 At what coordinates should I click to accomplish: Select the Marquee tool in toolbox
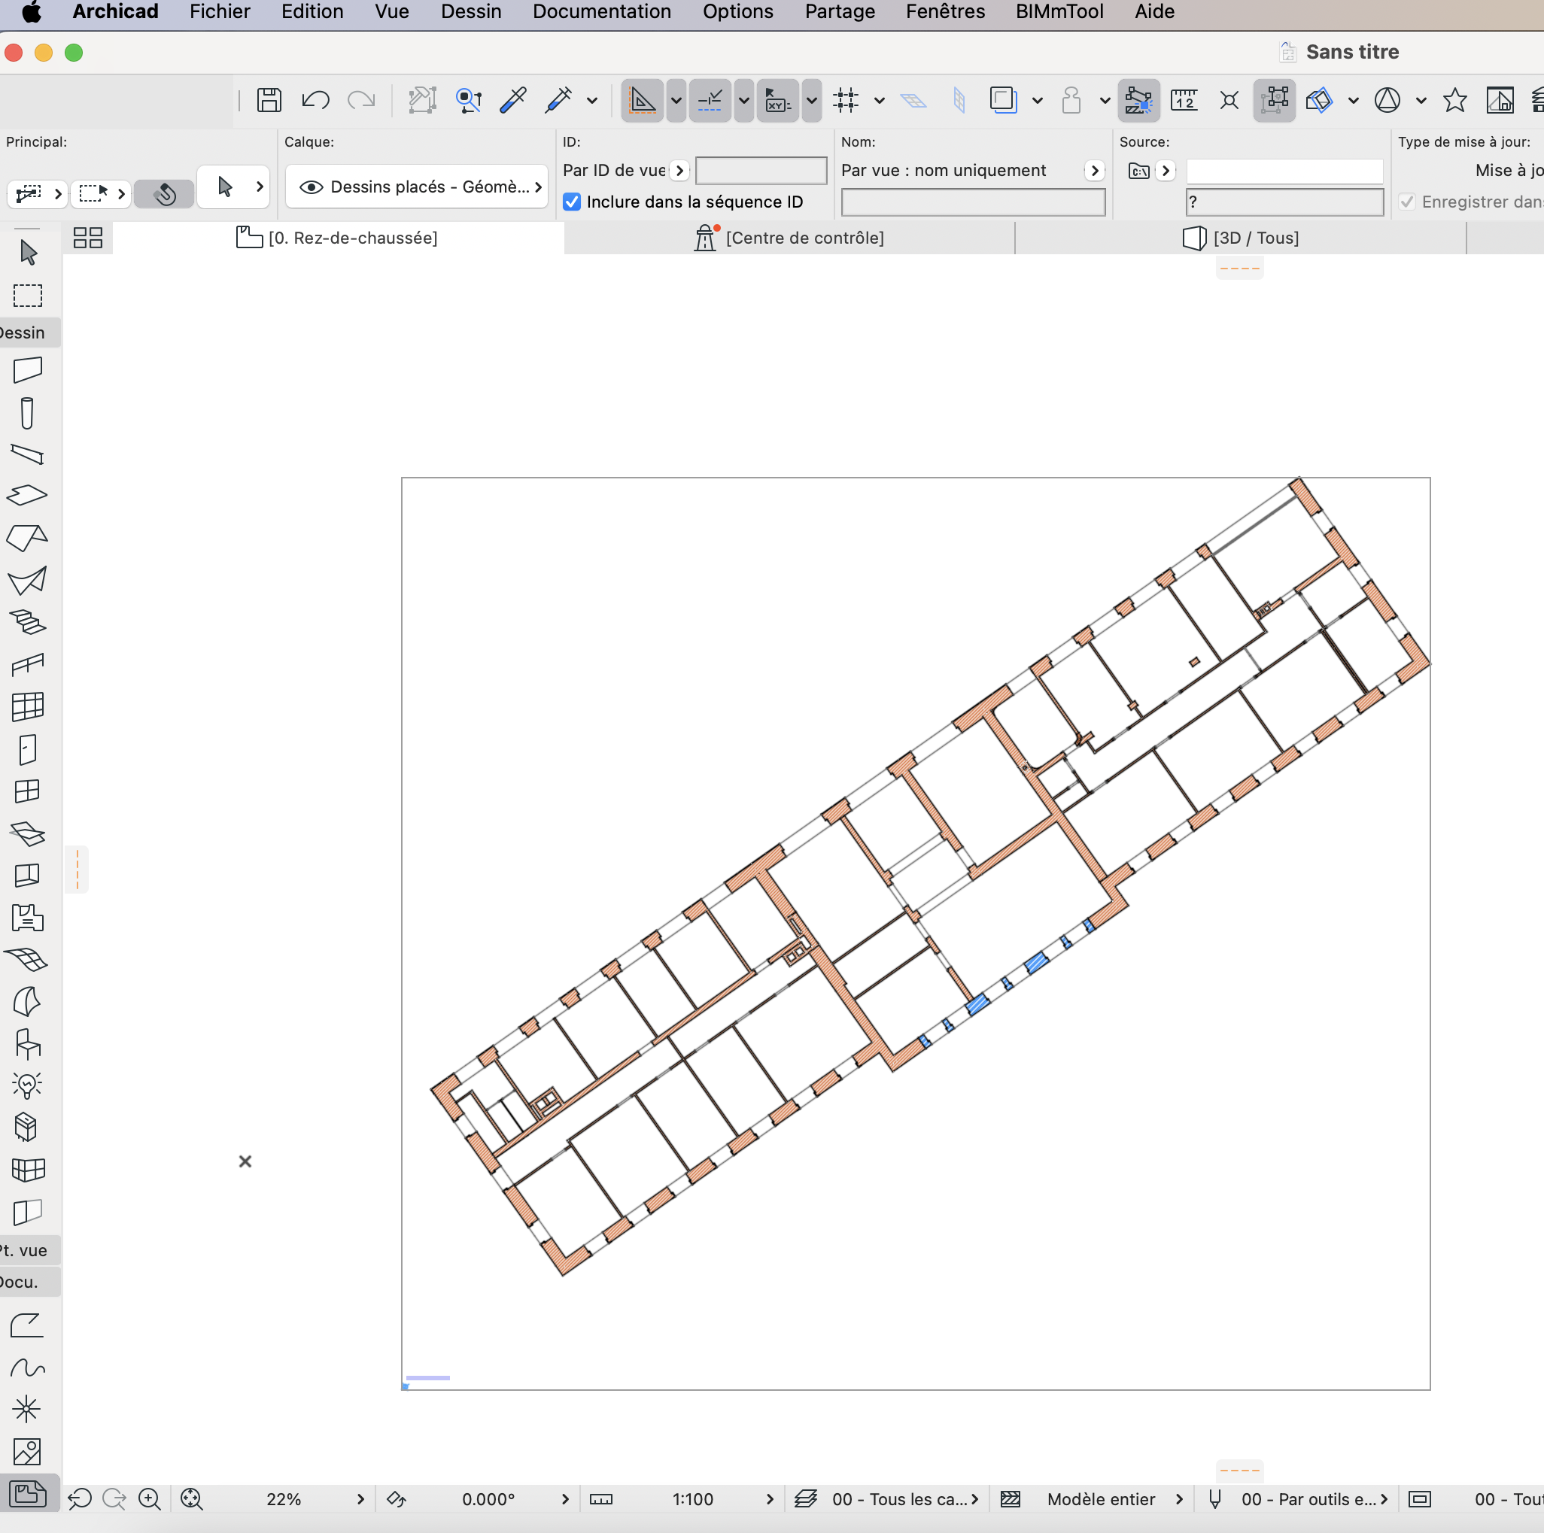tap(28, 296)
